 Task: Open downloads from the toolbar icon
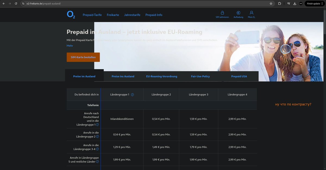(x=294, y=4)
